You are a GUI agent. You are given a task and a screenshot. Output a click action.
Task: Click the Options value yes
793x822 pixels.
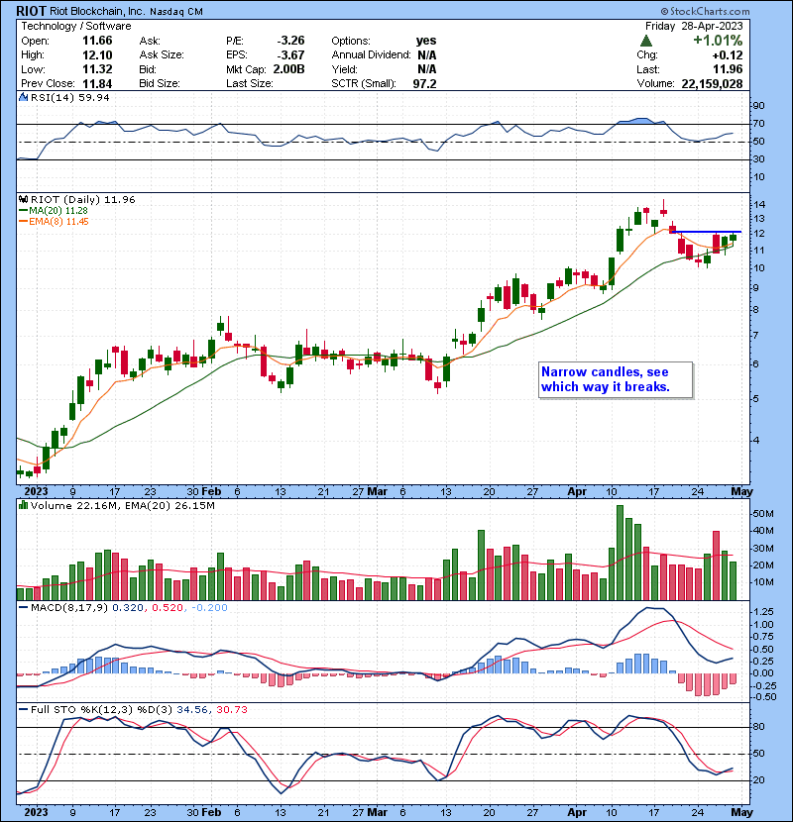(x=426, y=41)
